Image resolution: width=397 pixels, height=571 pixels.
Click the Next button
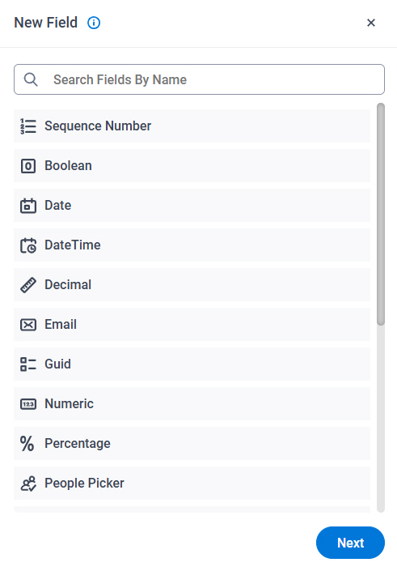tap(350, 543)
